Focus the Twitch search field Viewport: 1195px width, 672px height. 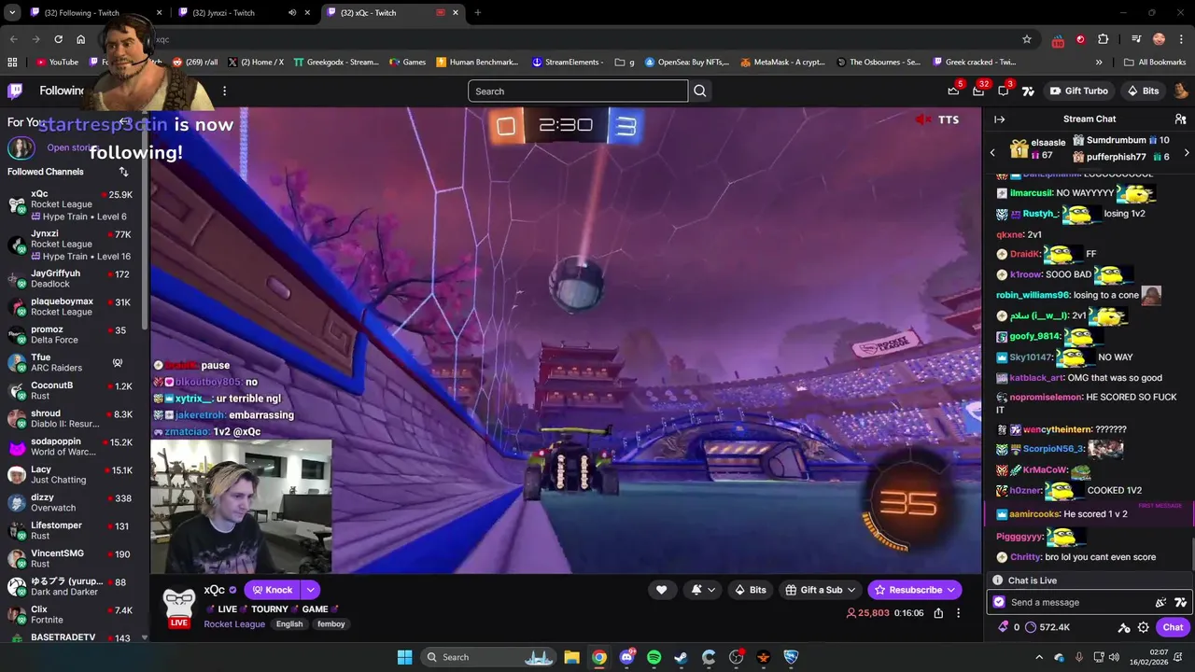[578, 91]
